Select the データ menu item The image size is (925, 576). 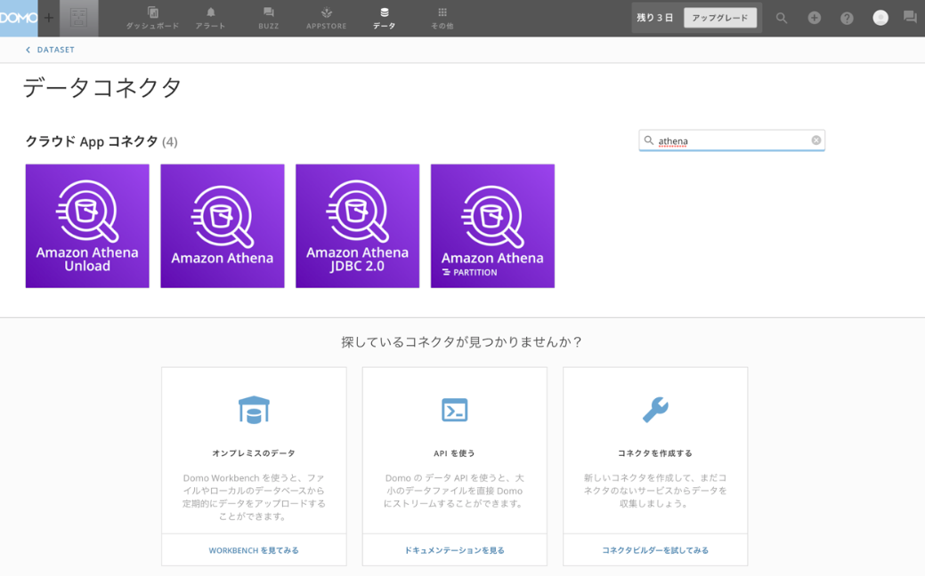point(384,19)
